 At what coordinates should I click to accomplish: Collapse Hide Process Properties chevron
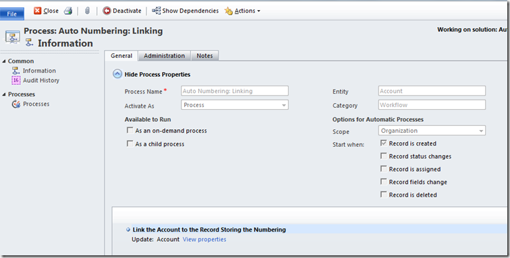click(x=117, y=74)
